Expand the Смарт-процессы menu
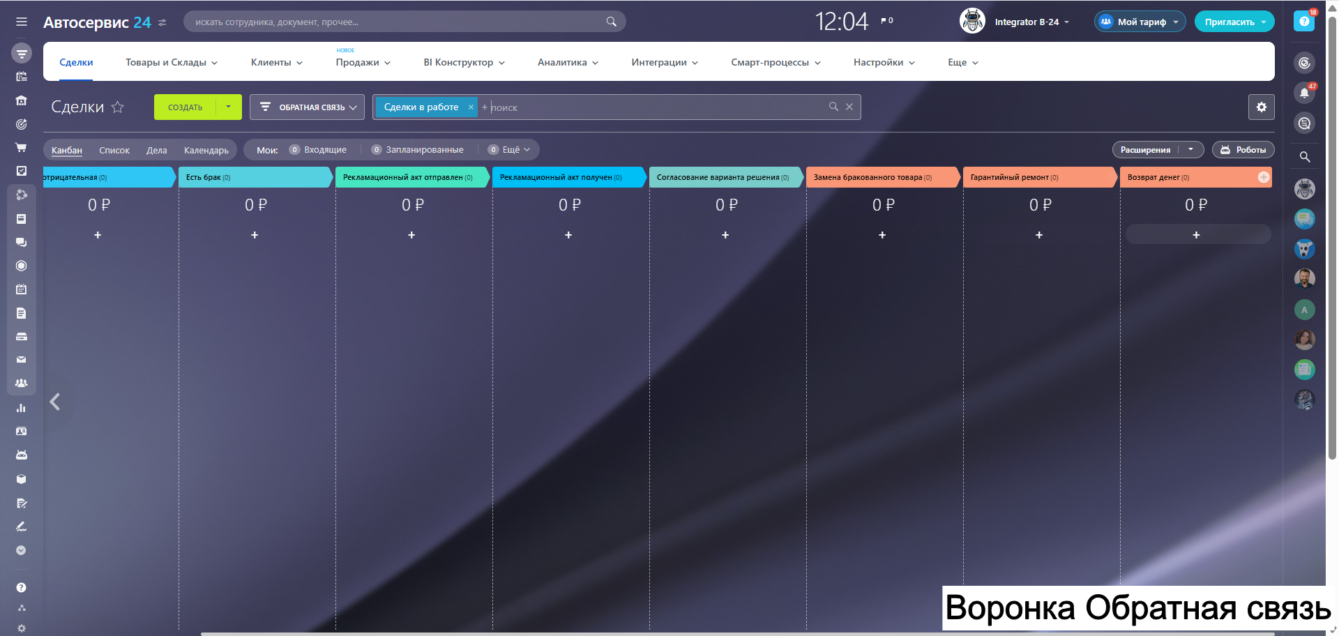1339x636 pixels. pos(776,62)
